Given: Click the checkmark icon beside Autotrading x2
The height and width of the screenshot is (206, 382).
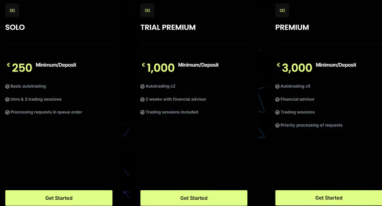Looking at the screenshot, I should pyautogui.click(x=142, y=86).
